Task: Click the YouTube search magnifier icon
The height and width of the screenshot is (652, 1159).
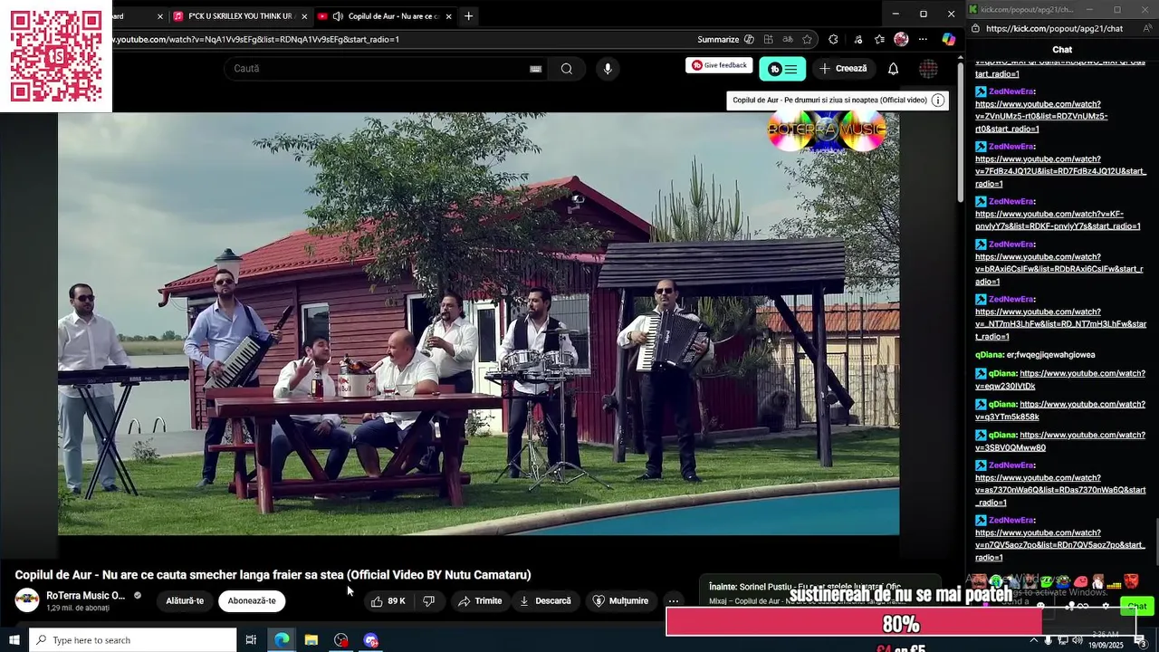Action: click(x=567, y=69)
